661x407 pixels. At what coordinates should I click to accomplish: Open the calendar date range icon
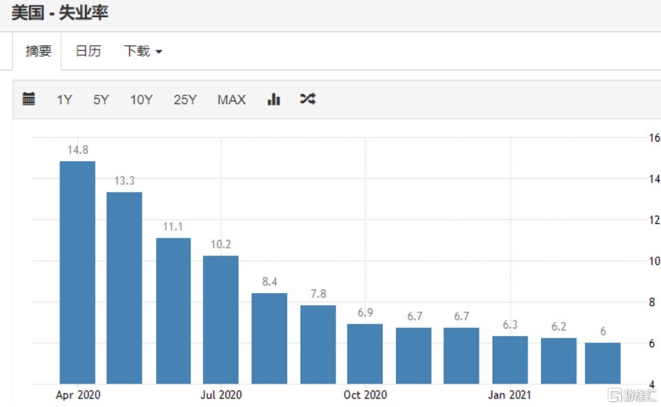[x=28, y=99]
